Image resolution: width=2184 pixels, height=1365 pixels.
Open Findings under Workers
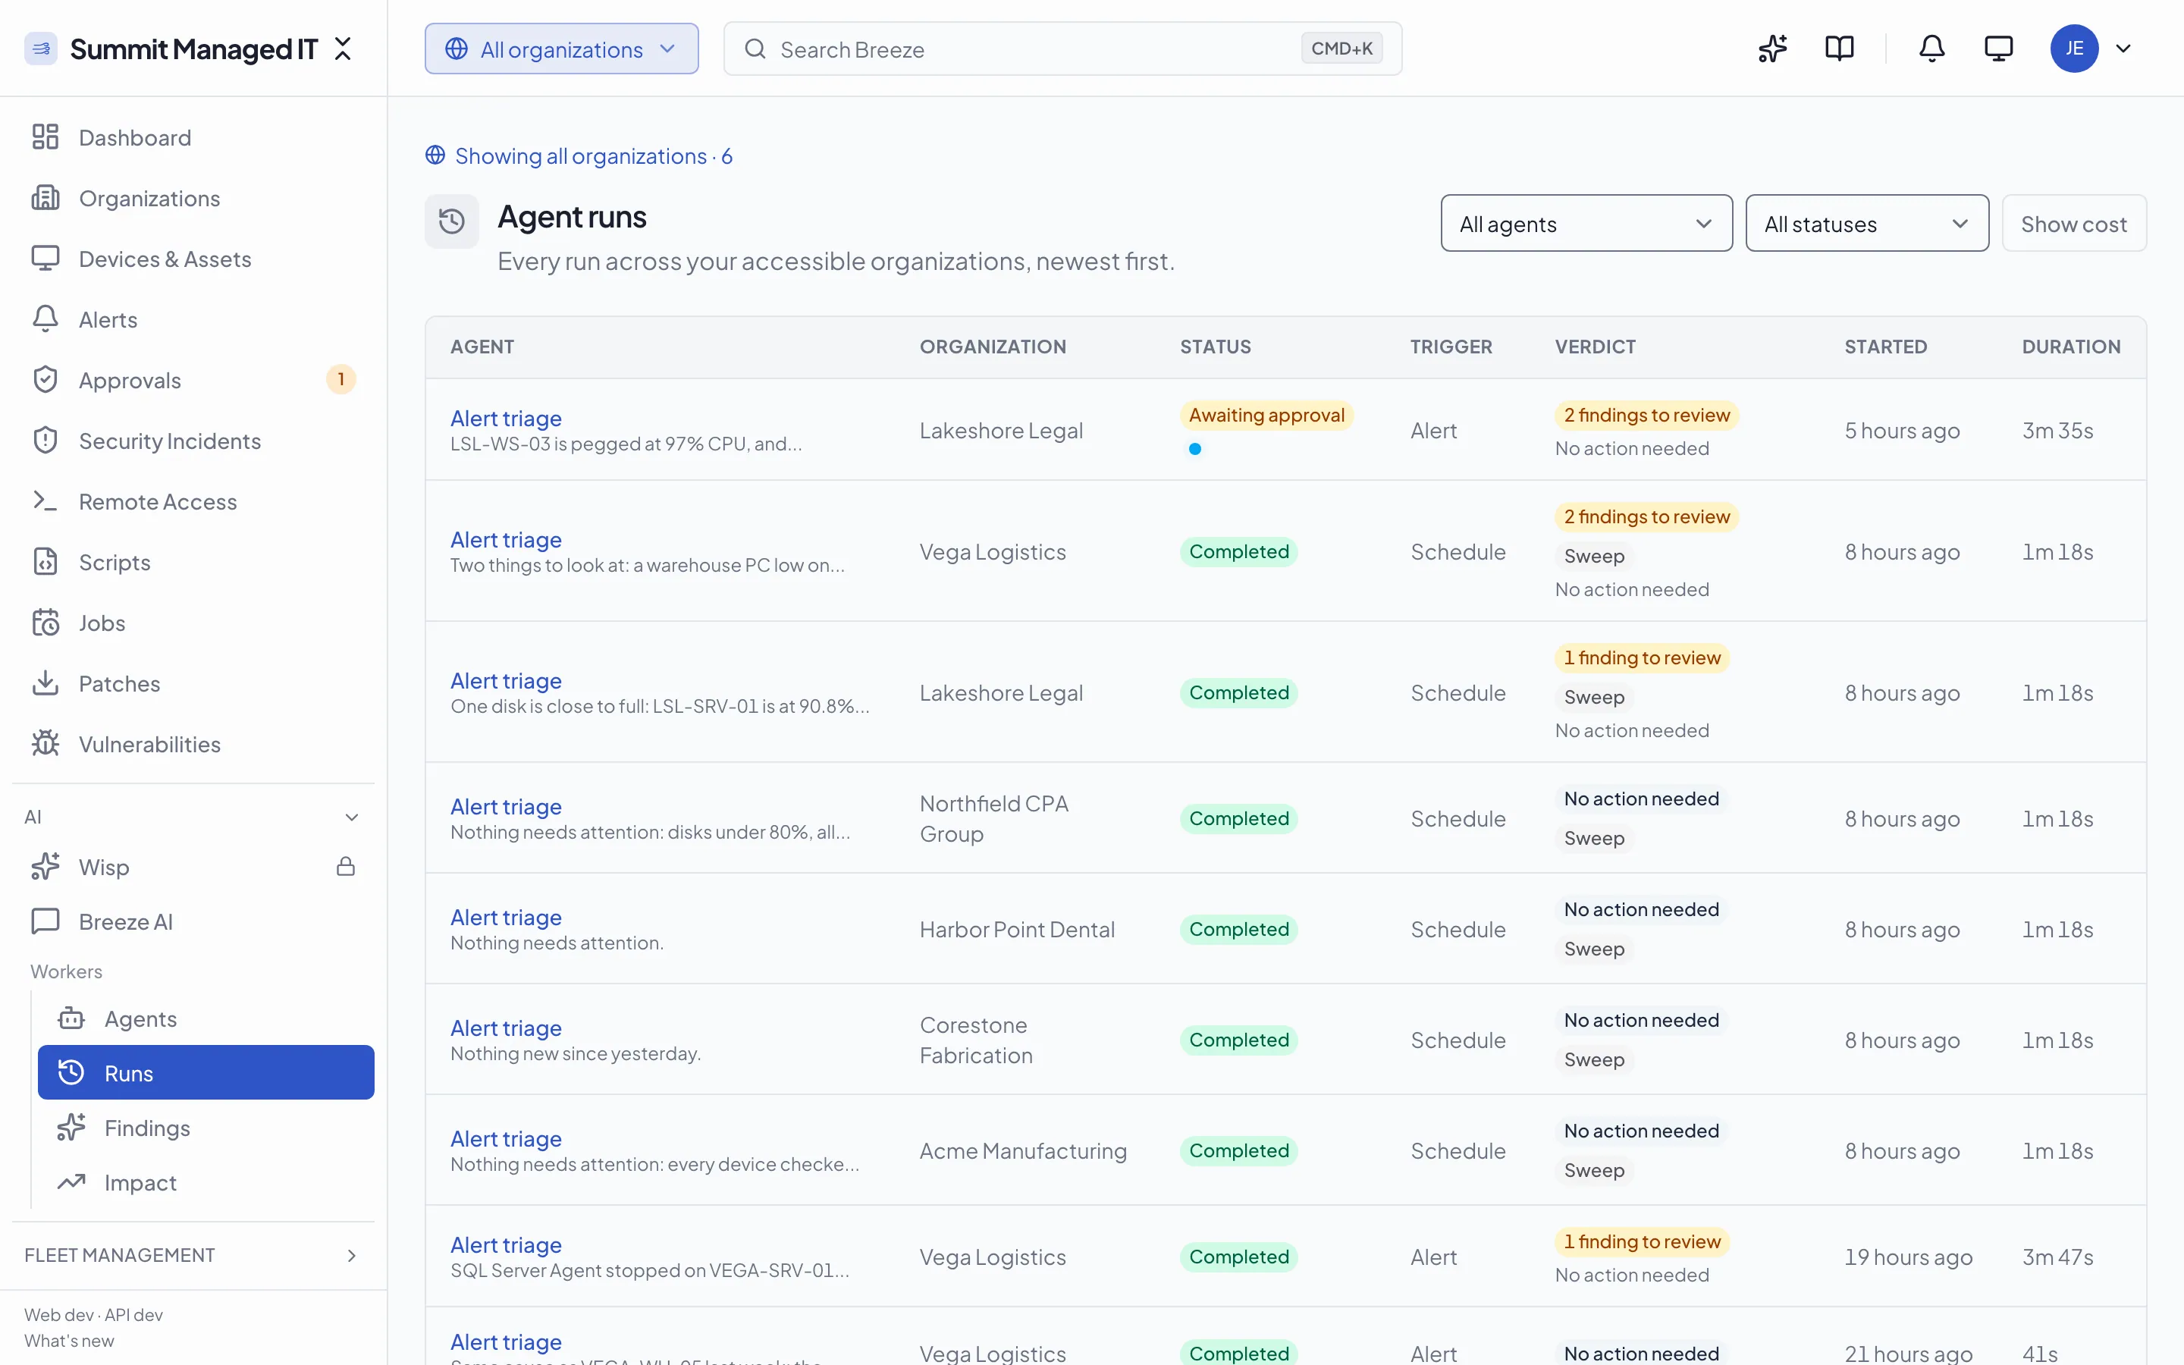click(206, 1128)
